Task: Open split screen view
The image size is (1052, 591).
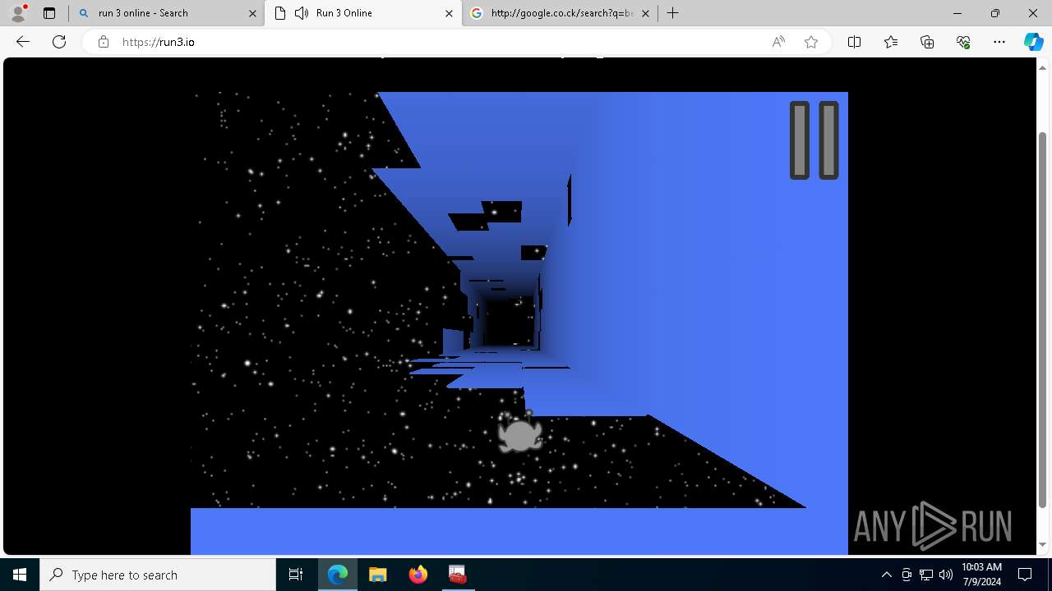Action: (854, 42)
